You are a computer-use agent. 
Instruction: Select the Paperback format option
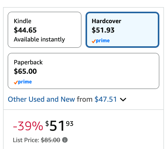(x=83, y=71)
